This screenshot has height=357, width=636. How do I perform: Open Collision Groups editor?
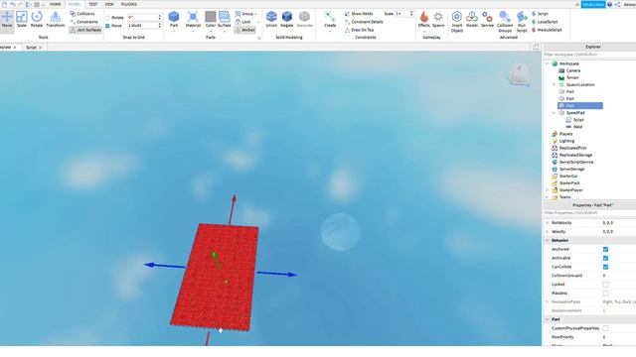(x=505, y=22)
